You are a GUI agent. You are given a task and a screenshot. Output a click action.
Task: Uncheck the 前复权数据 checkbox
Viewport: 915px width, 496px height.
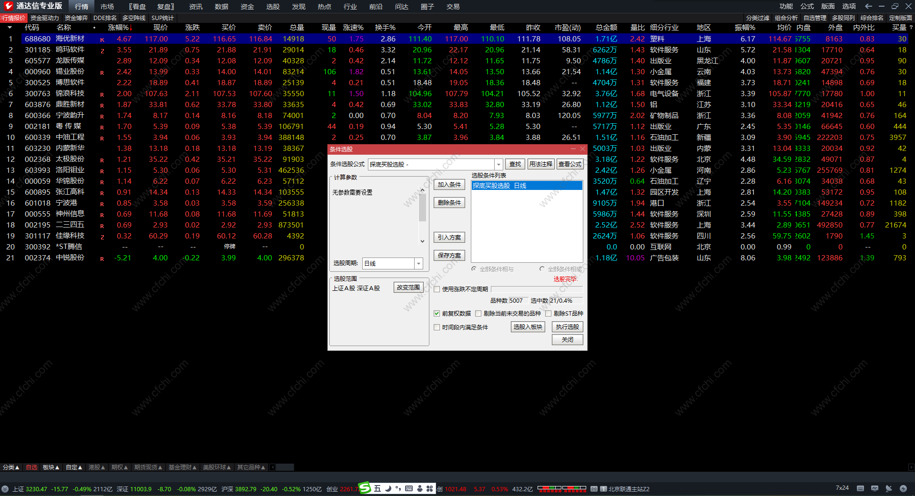(437, 314)
